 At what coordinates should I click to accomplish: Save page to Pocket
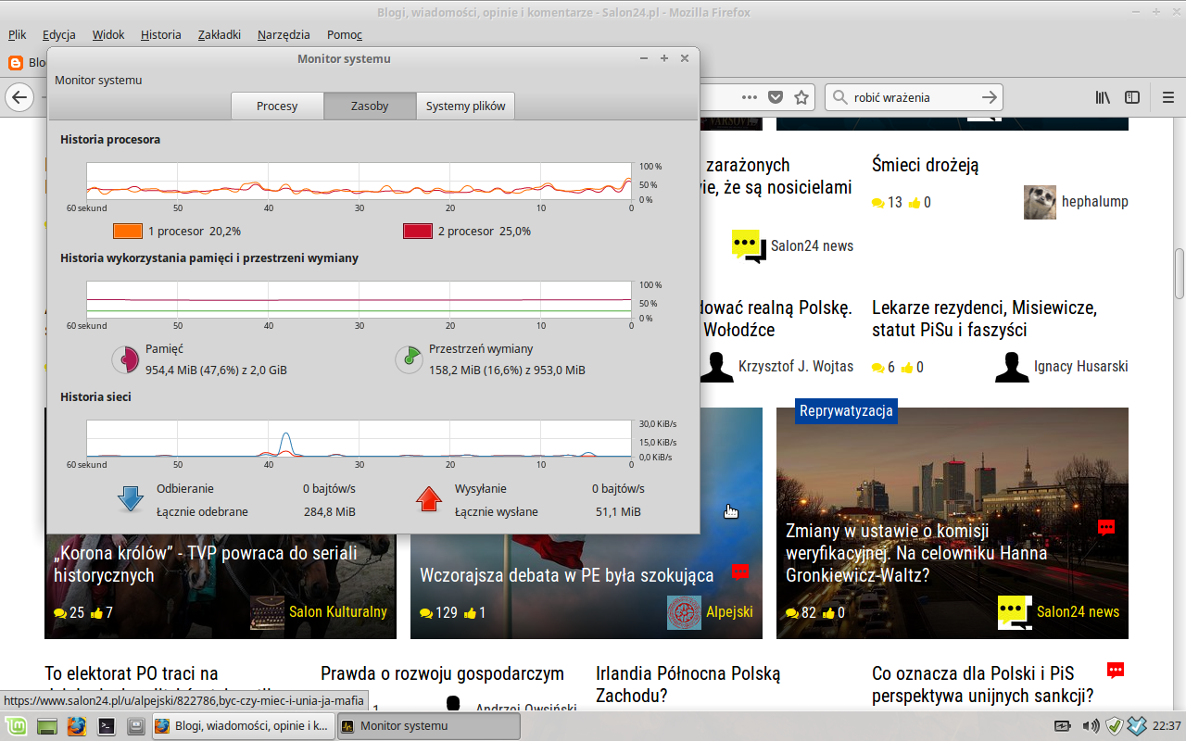[776, 97]
